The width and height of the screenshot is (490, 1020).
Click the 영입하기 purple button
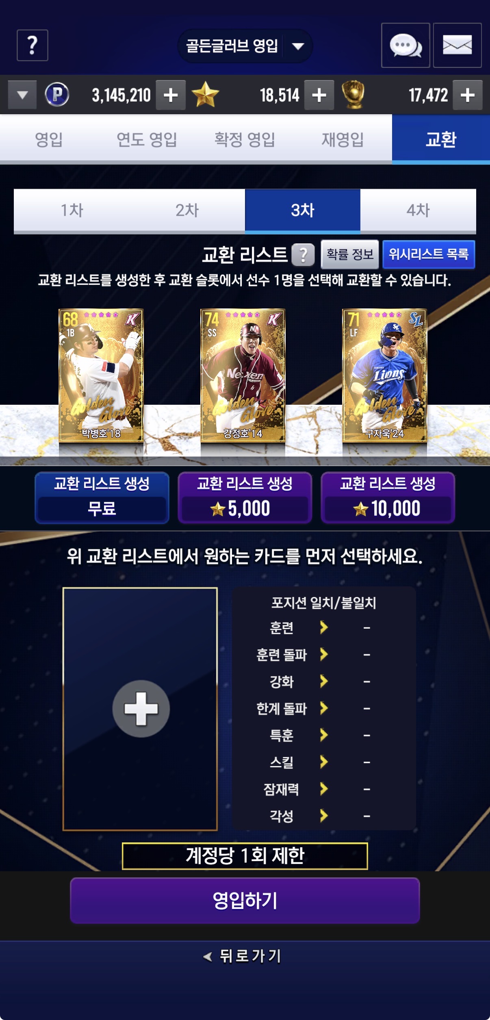tap(245, 900)
